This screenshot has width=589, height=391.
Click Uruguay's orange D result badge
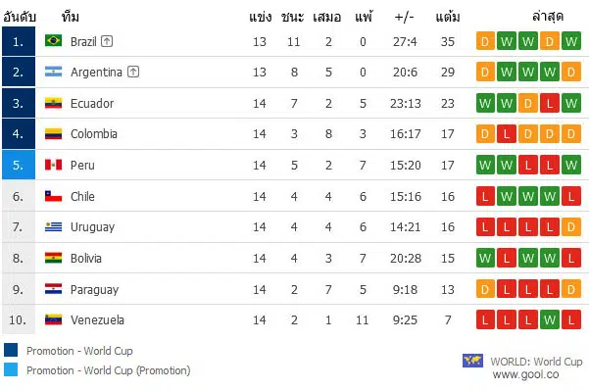coord(571,227)
